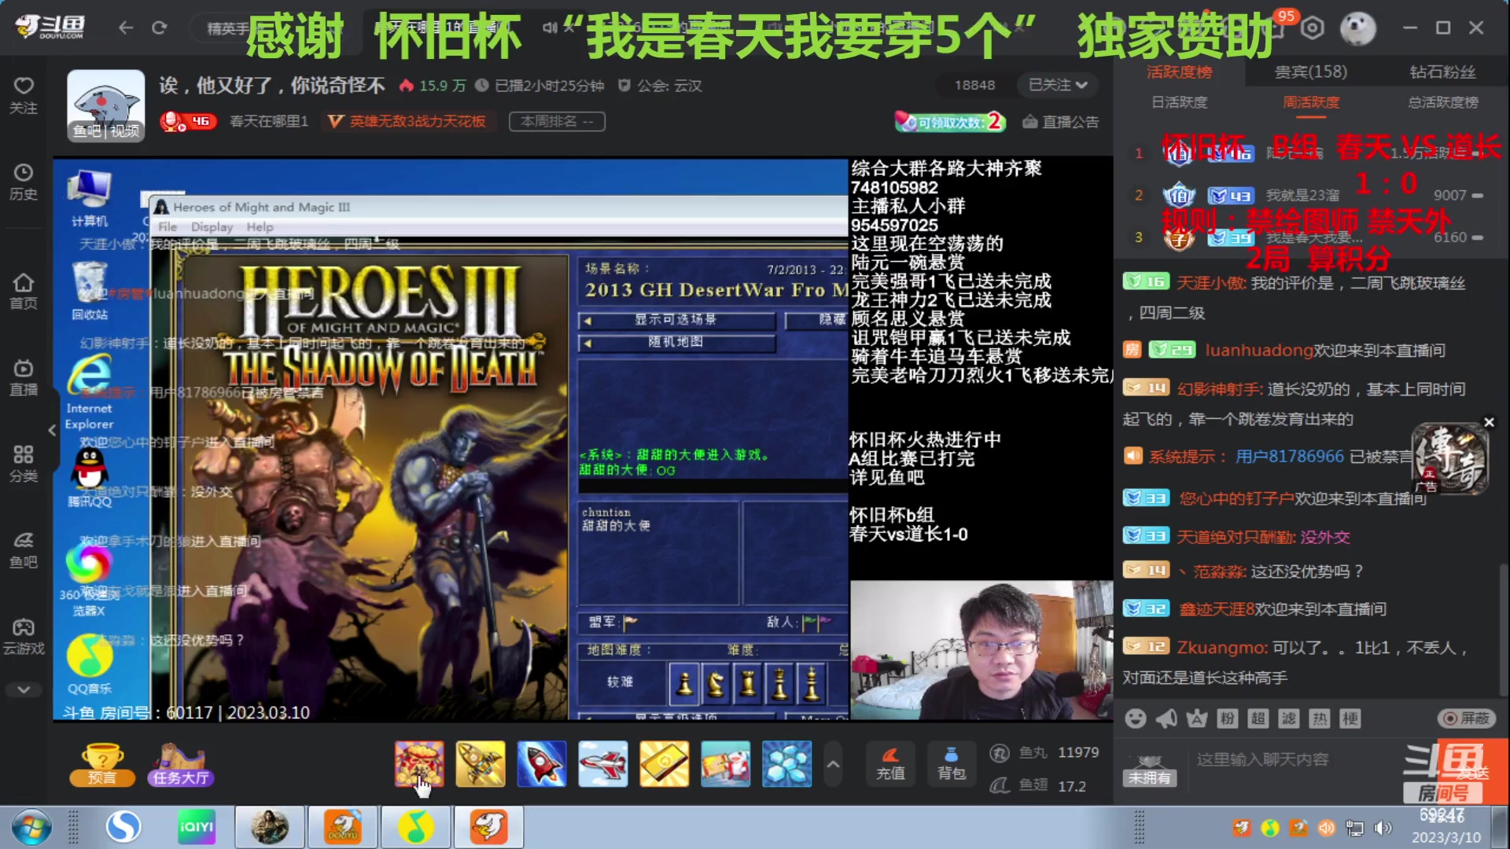Open the 历史 history sidebar item
The height and width of the screenshot is (849, 1510).
[24, 182]
